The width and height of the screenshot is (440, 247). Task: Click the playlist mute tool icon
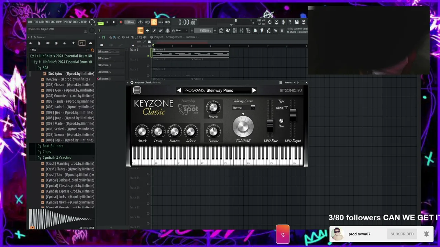point(123,37)
